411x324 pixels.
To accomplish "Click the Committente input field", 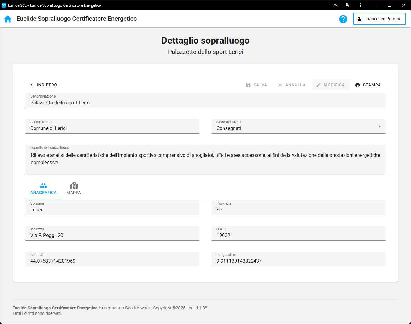I will [x=112, y=128].
